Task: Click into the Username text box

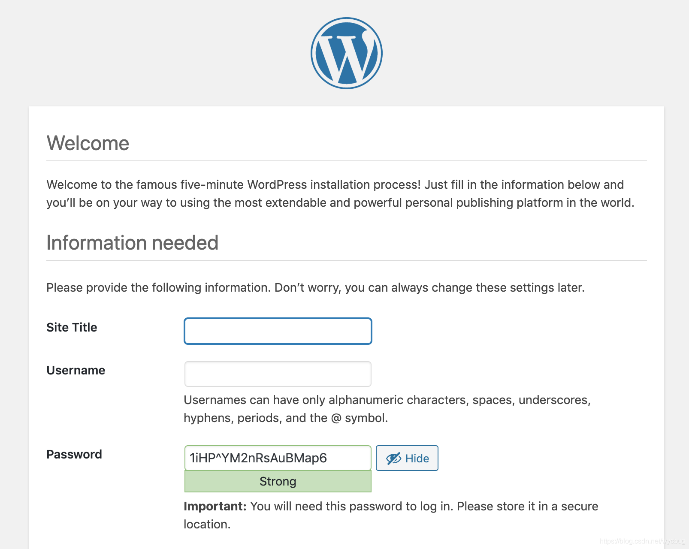Action: click(278, 374)
